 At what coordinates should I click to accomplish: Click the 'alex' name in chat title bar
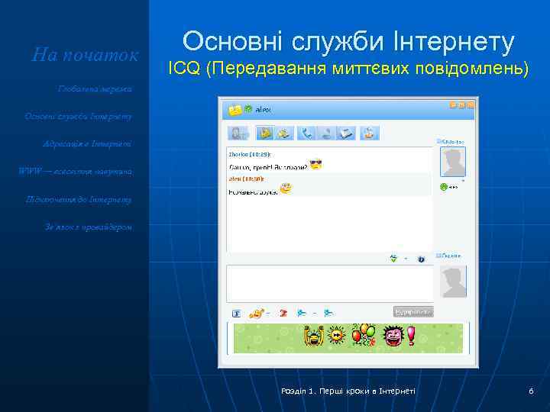click(x=263, y=110)
